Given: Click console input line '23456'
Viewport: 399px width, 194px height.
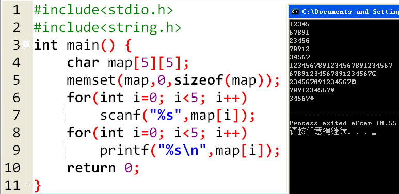Looking at the screenshot, I should click(299, 41).
